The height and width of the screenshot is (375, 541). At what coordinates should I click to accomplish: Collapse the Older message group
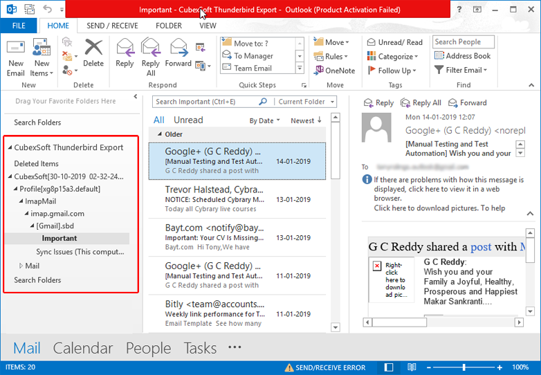pos(159,134)
